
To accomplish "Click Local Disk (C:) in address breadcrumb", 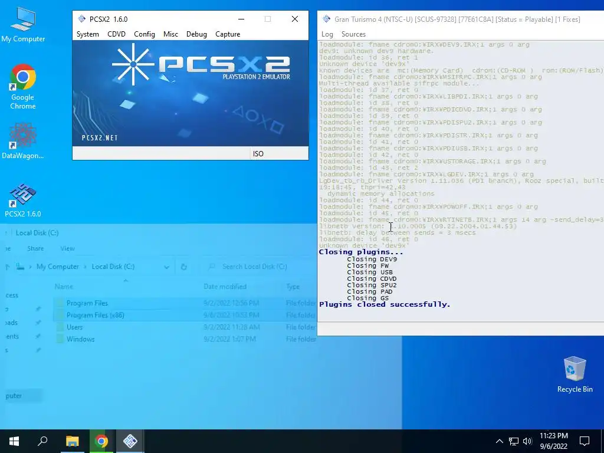I will [113, 267].
